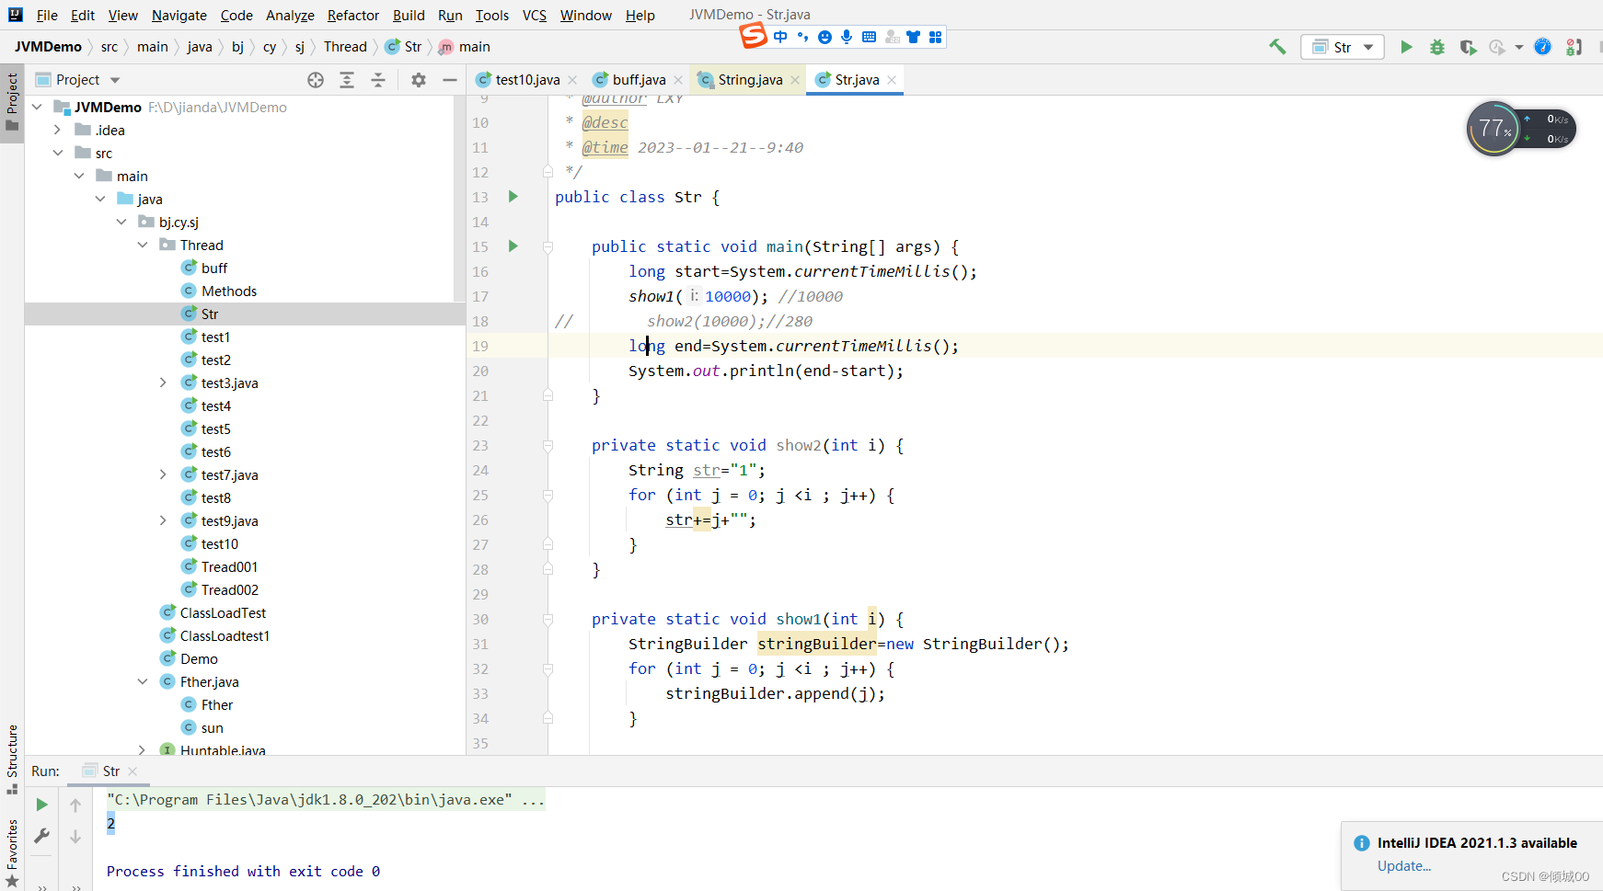Image resolution: width=1603 pixels, height=891 pixels.
Task: Expand the test3.java tree node
Action: pos(164,383)
